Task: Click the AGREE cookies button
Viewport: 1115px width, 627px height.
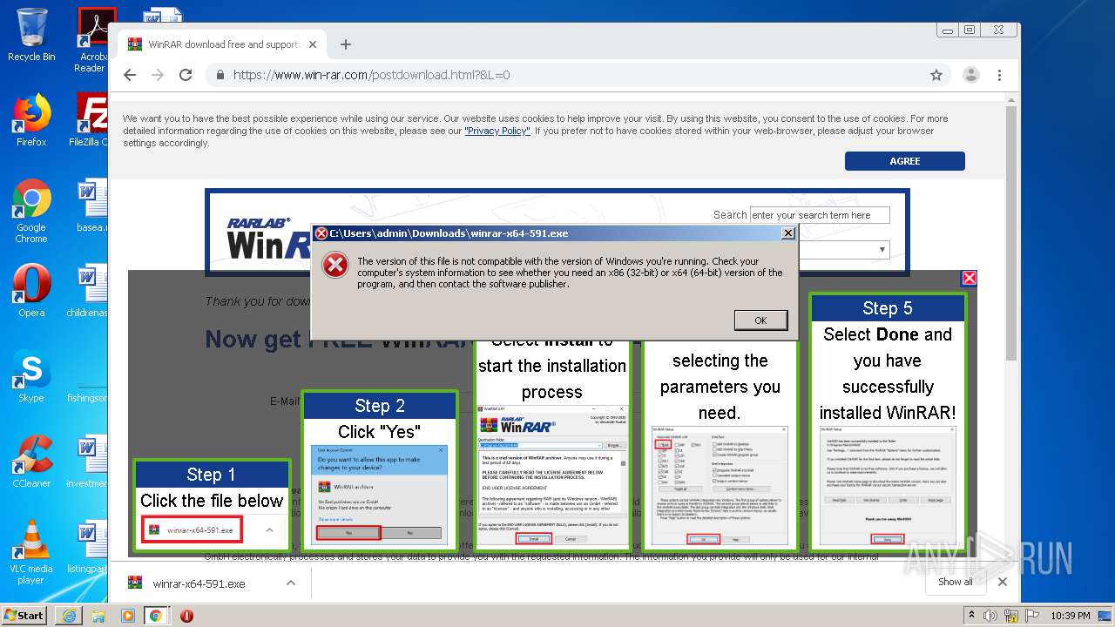Action: tap(904, 161)
